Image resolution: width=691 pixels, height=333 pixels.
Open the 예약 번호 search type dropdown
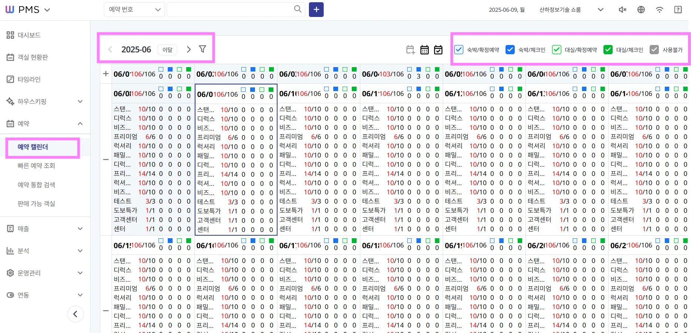(x=134, y=10)
